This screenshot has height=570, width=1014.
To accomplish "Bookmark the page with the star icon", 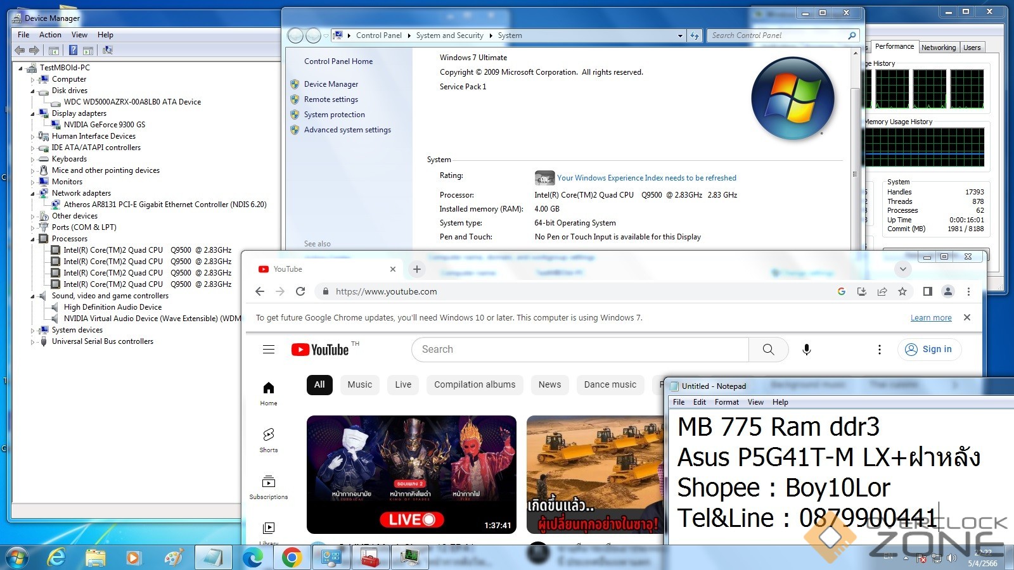I will [902, 291].
